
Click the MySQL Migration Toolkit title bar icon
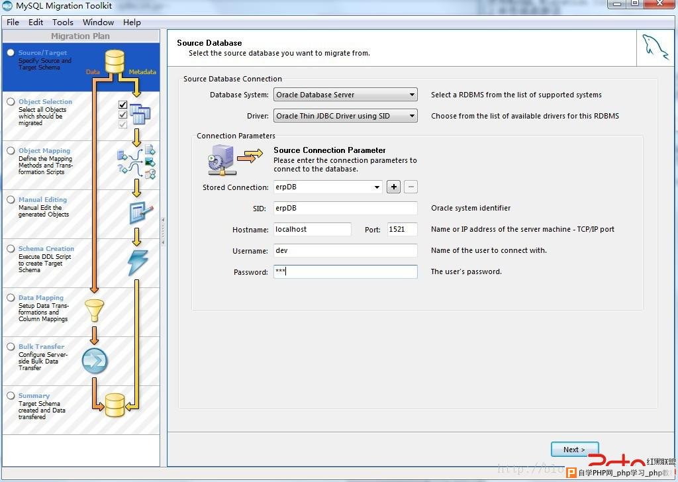pyautogui.click(x=7, y=6)
